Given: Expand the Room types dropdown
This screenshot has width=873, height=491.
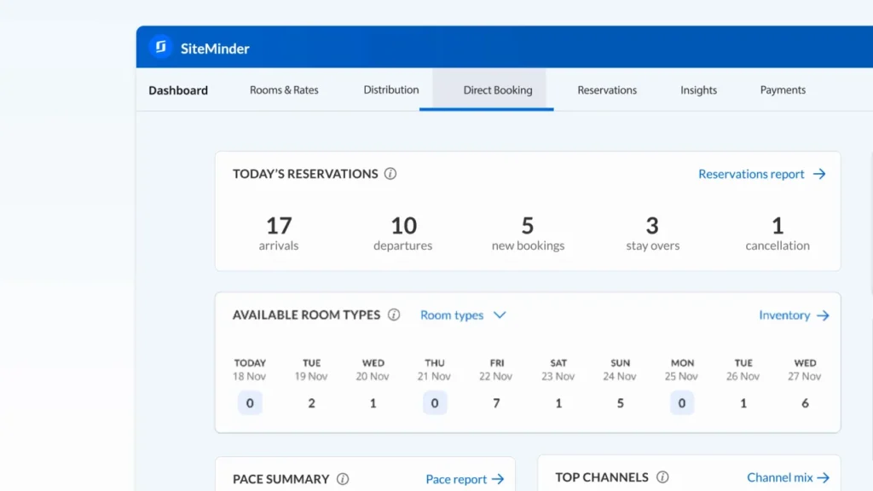Looking at the screenshot, I should pos(463,315).
